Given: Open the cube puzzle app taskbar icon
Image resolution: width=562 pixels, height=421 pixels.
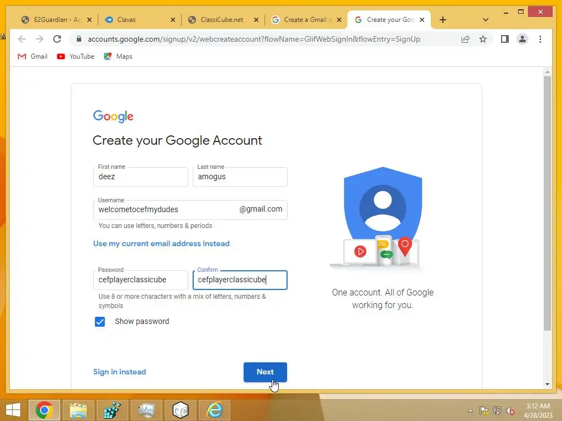Looking at the screenshot, I should 112,410.
